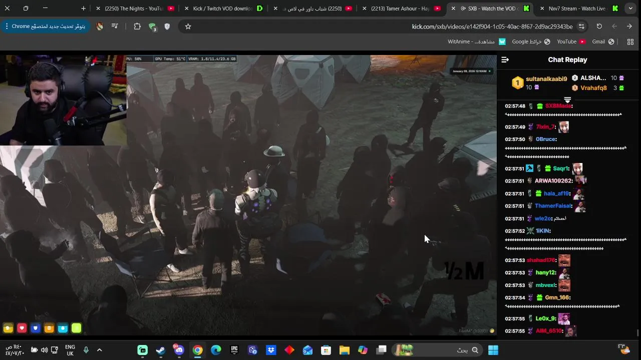Image resolution: width=641 pixels, height=360 pixels.
Task: Open File Explorer from the taskbar
Action: [x=345, y=350]
